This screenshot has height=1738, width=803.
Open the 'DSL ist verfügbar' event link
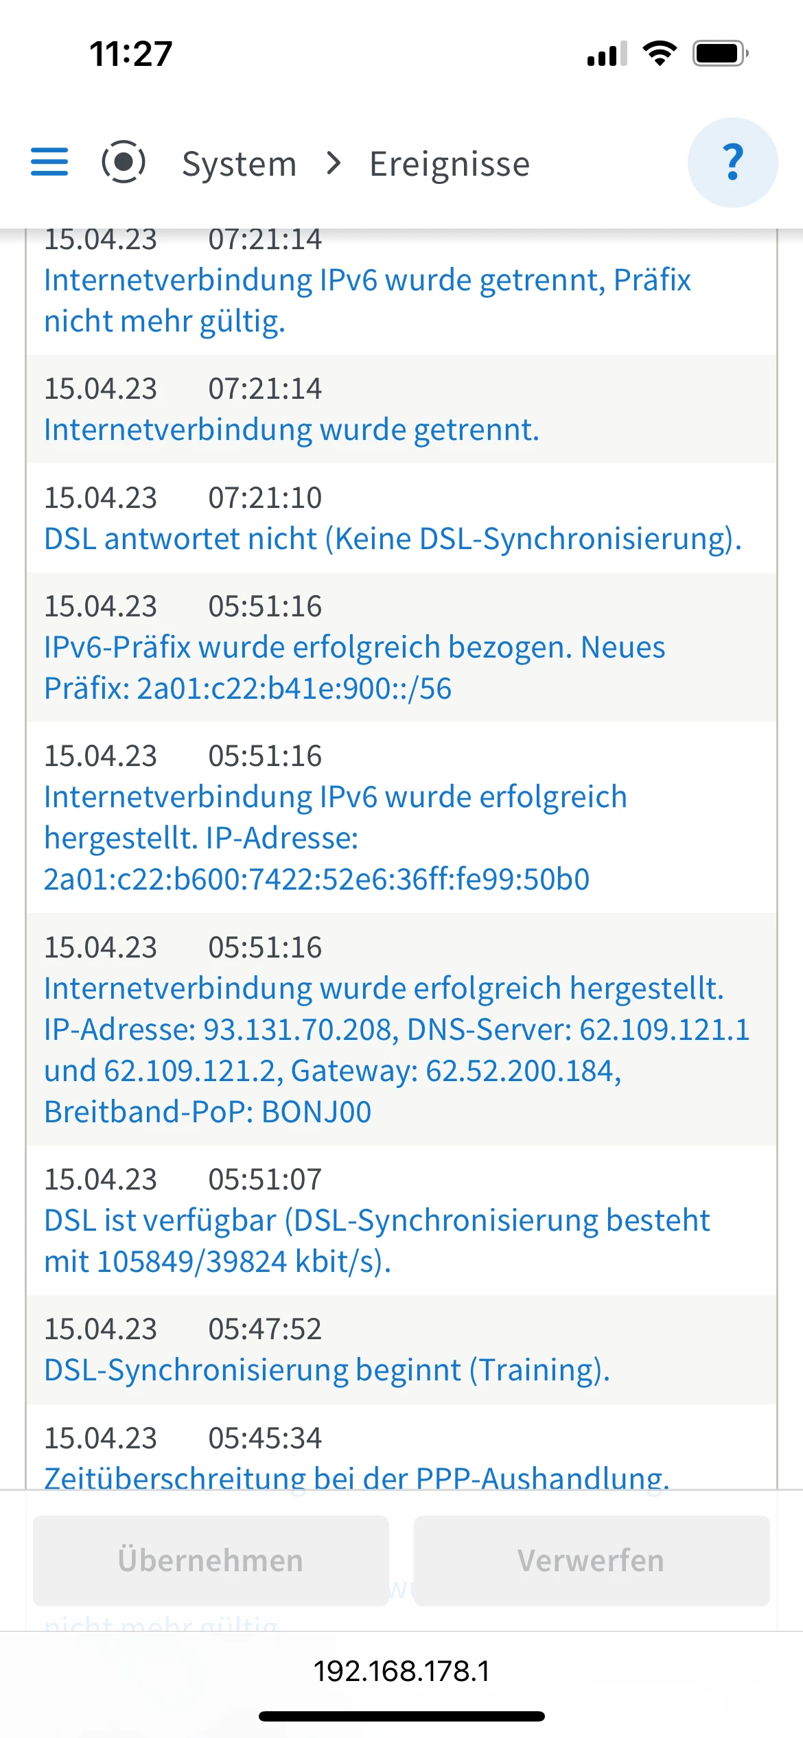[377, 1240]
